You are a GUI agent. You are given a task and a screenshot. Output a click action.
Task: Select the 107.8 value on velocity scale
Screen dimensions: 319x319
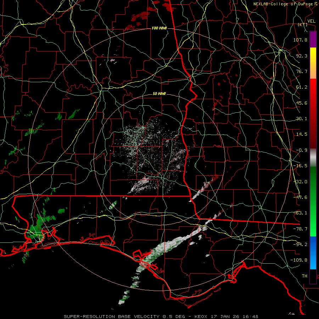tap(300, 40)
